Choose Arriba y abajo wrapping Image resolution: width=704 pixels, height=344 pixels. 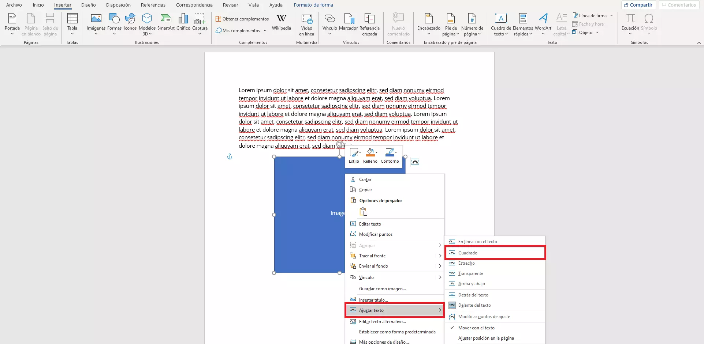[495, 284]
